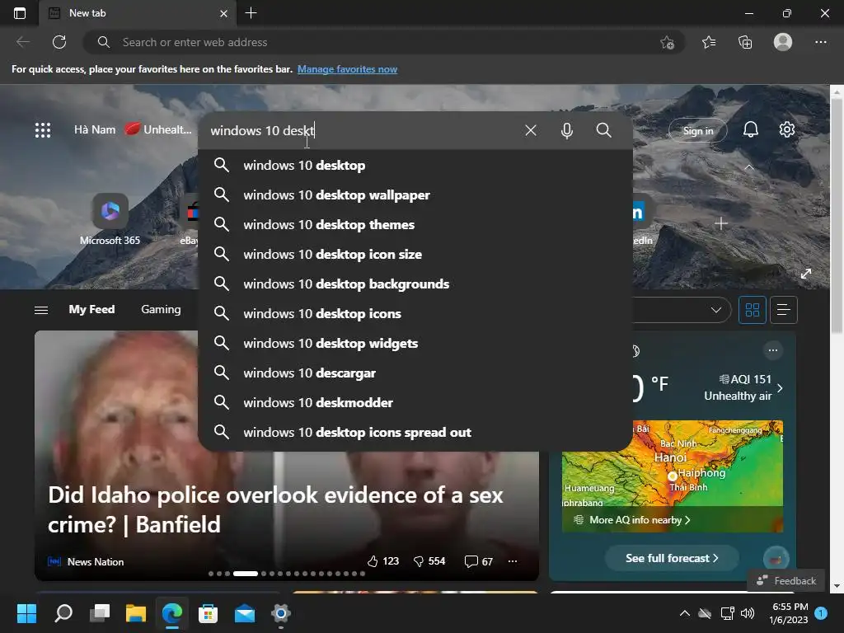Expand background image with arrows icon
The width and height of the screenshot is (844, 633).
(806, 274)
